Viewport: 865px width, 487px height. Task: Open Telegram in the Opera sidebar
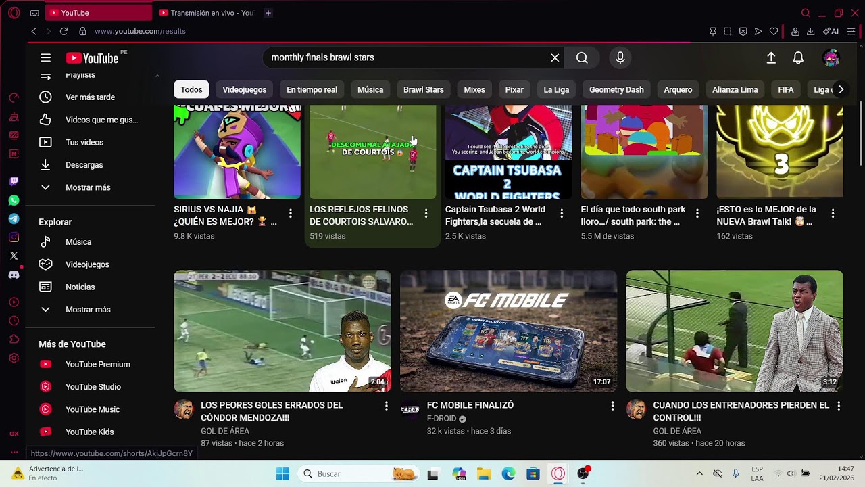pos(14,219)
